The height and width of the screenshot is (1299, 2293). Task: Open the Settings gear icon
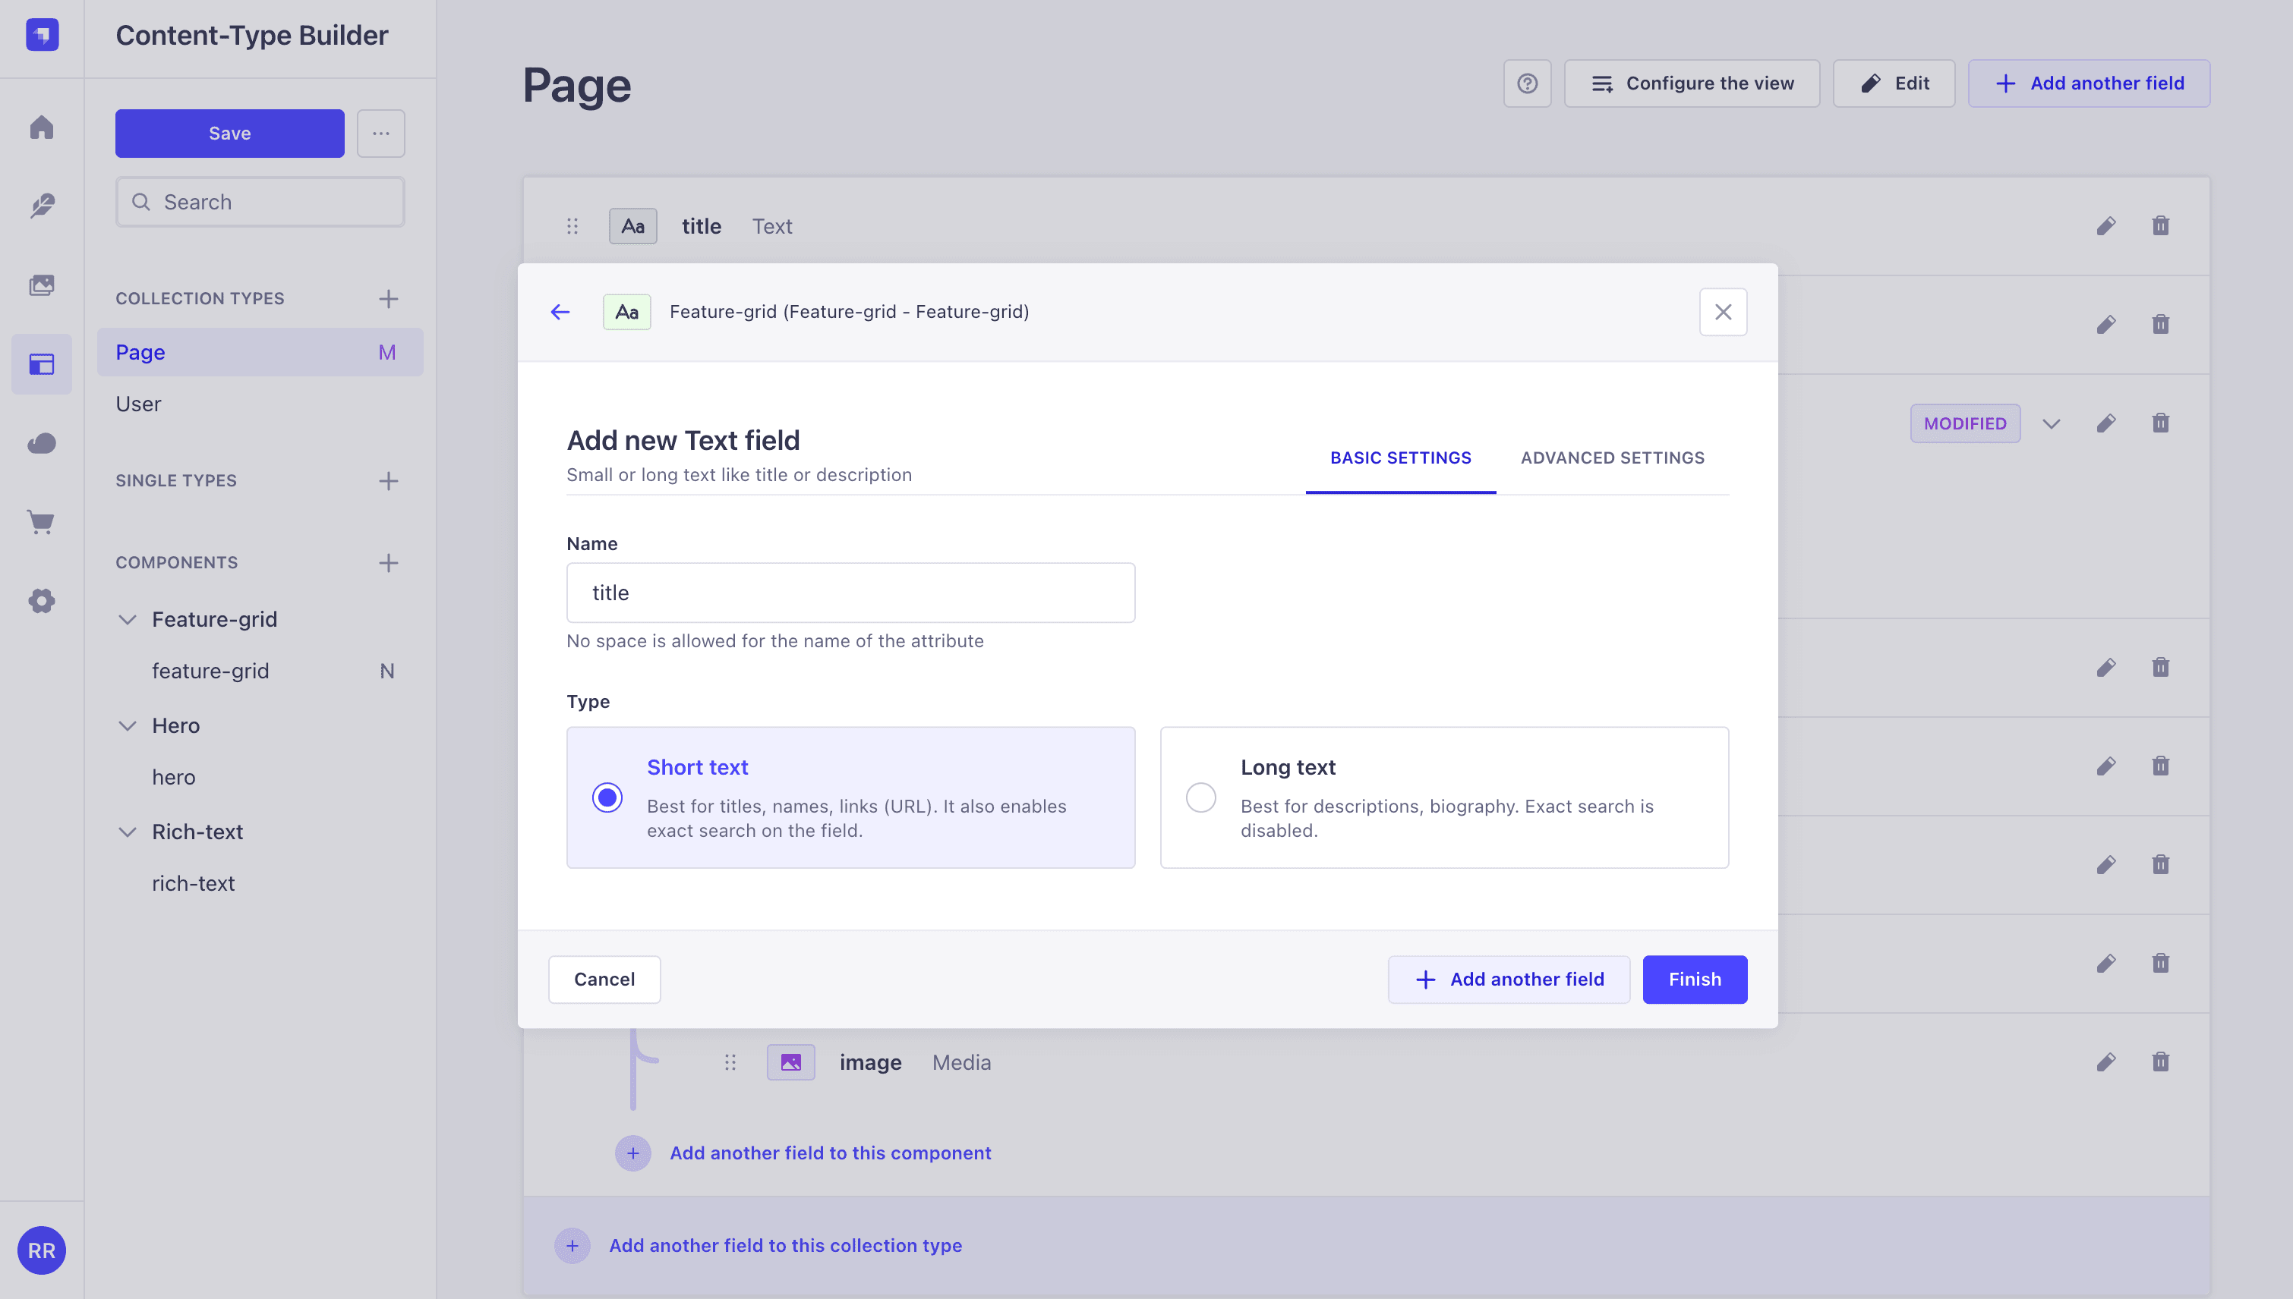tap(42, 600)
